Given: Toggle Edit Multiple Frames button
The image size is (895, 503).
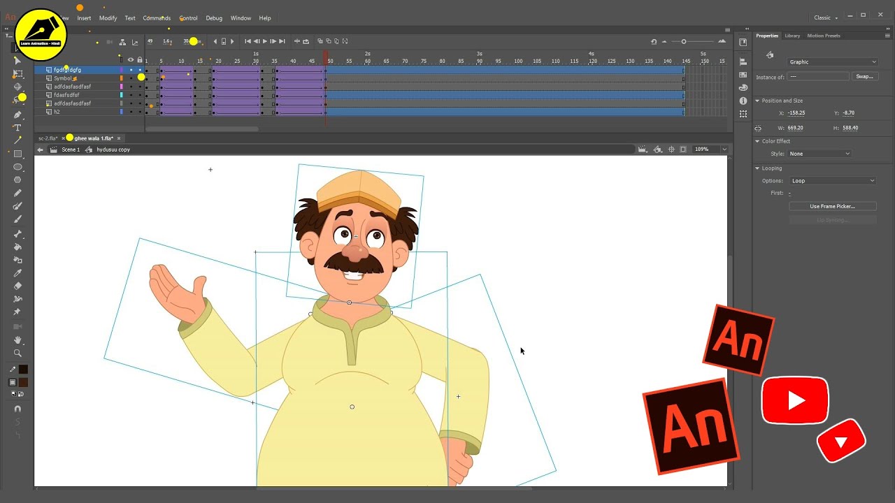Looking at the screenshot, I should click(336, 41).
